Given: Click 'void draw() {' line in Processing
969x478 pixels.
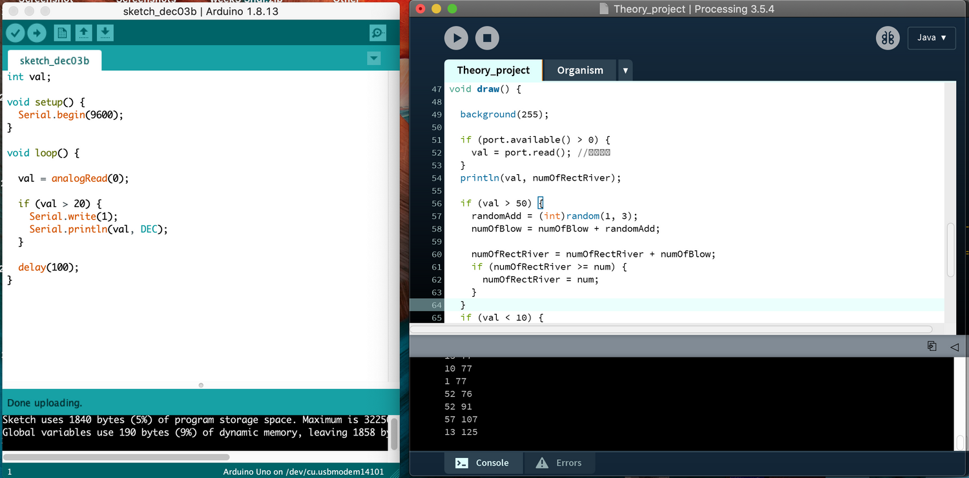Looking at the screenshot, I should (x=485, y=89).
